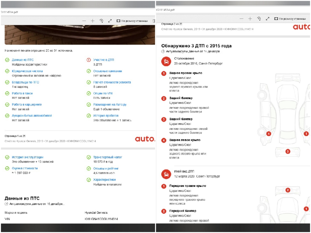Screen dimensions: 311x233
Task: Click the red car icon beside 'Столкновение'
Action: [166, 61]
